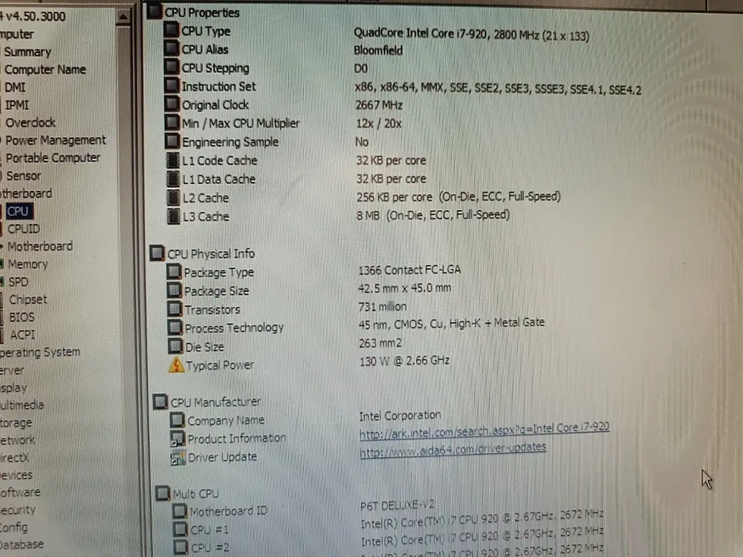Collapse the CPU Properties group header
Screen dimensions: 743x557
(x=156, y=12)
